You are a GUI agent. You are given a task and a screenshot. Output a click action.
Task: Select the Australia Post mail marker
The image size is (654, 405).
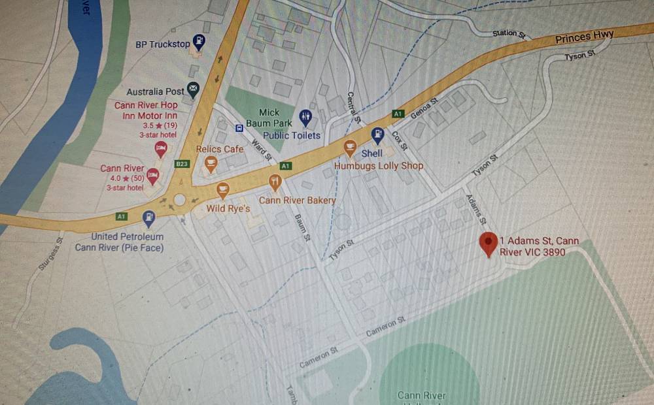[193, 89]
